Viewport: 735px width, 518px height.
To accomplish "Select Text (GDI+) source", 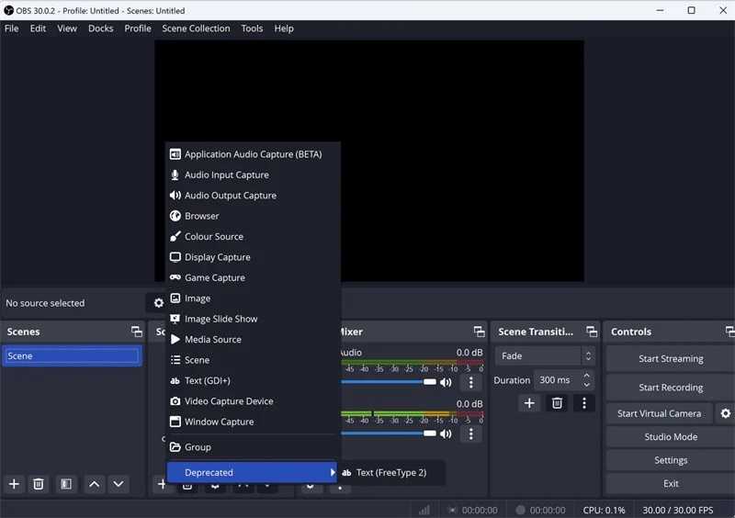I will click(252, 380).
